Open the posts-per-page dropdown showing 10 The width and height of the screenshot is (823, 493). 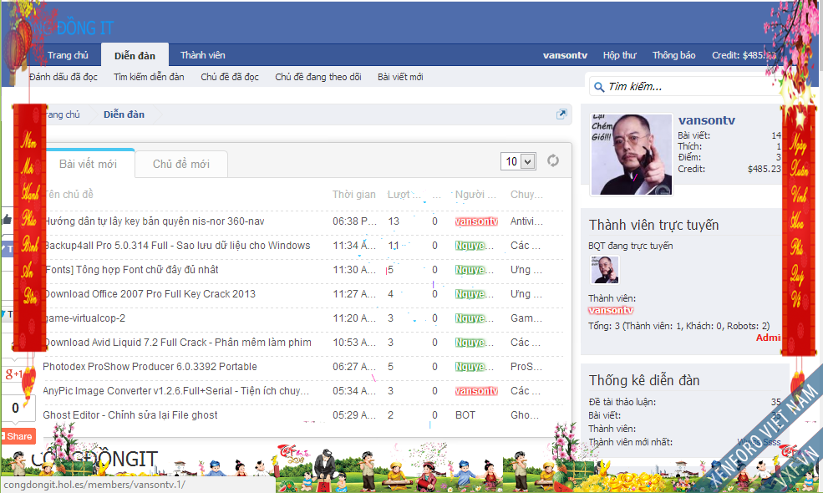tap(518, 161)
